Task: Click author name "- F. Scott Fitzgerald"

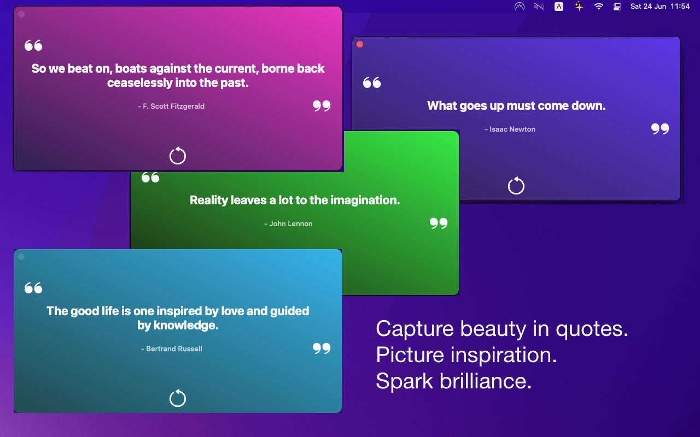Action: [171, 107]
